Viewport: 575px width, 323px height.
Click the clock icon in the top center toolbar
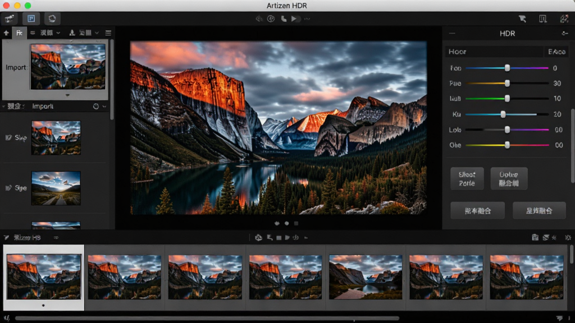point(271,19)
